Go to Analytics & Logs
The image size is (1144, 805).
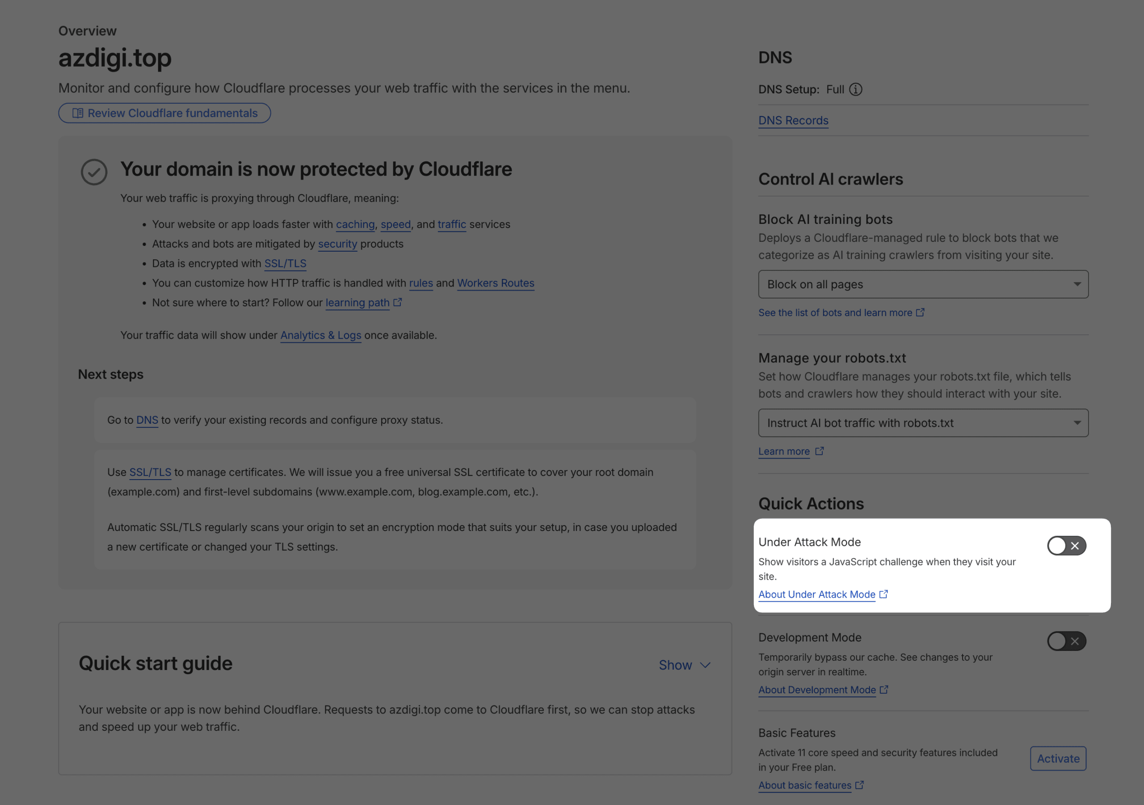tap(320, 335)
